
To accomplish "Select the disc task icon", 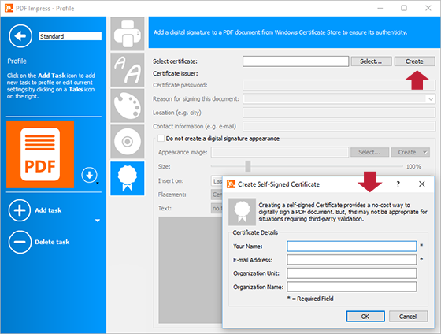I will point(128,142).
